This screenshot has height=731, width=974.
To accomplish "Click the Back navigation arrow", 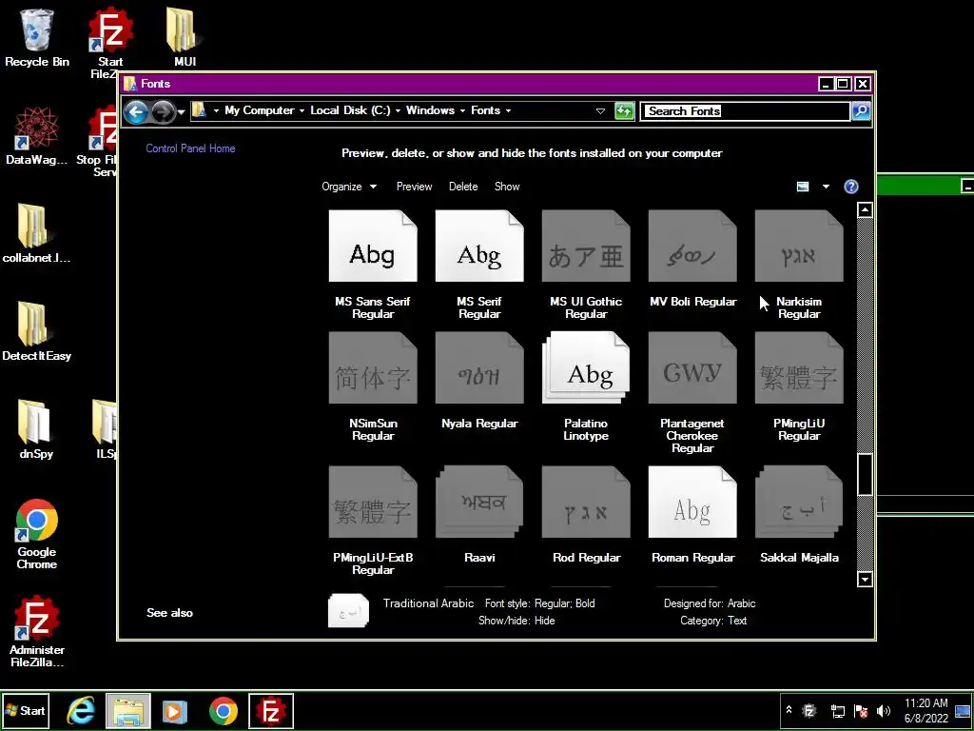I will [x=136, y=112].
